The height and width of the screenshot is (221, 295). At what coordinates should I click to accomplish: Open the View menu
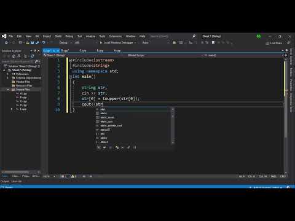pyautogui.click(x=28, y=36)
